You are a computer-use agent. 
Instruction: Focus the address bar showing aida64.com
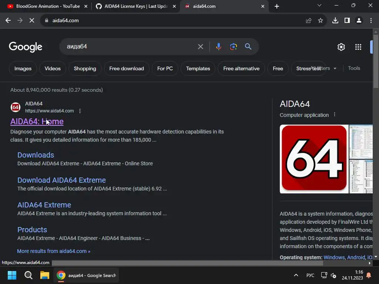point(174,21)
